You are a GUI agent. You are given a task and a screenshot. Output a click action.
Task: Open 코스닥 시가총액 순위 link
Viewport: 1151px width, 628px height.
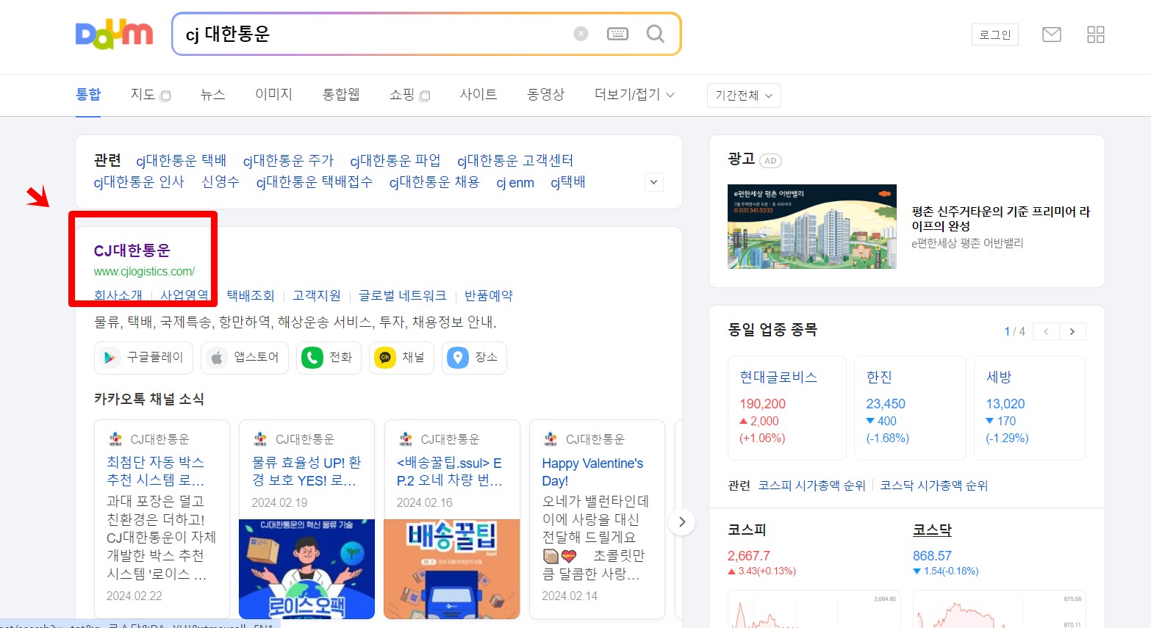point(934,486)
